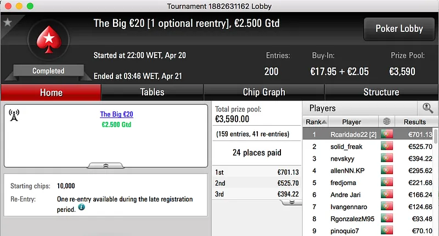Sort players by globe country column

(387, 122)
